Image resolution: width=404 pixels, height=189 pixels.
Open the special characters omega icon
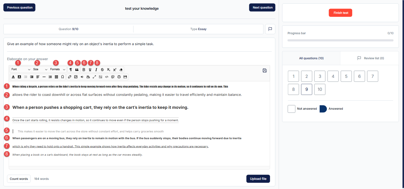[62, 77]
